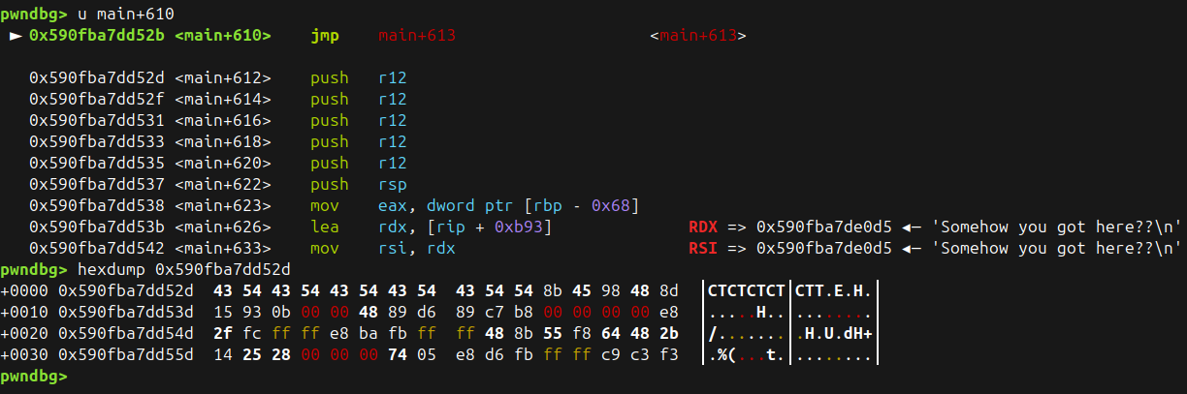Click the +0030 hexdump row address
The height and width of the screenshot is (394, 1187).
(126, 354)
